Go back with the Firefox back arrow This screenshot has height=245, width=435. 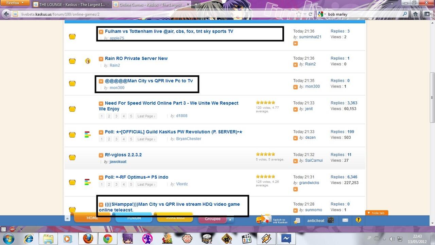click(x=6, y=14)
